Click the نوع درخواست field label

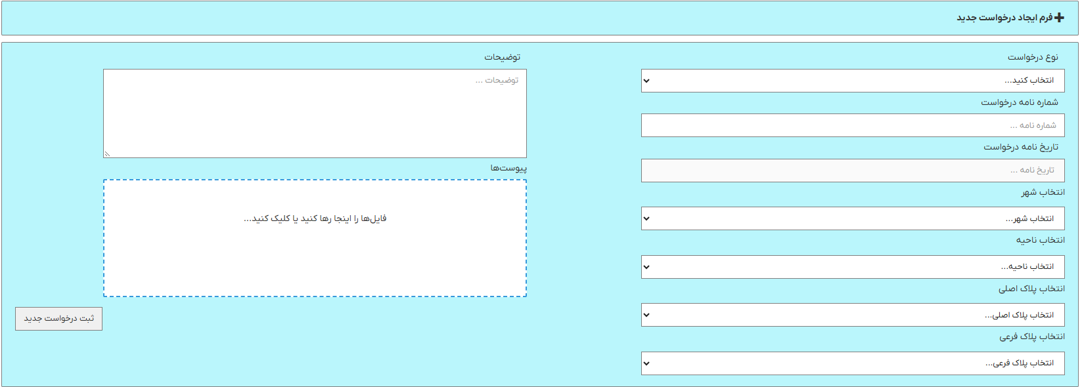(x=1033, y=57)
